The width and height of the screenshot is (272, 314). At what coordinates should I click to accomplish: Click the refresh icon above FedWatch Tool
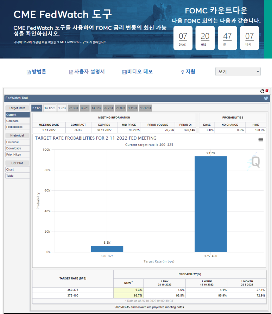coord(262,91)
